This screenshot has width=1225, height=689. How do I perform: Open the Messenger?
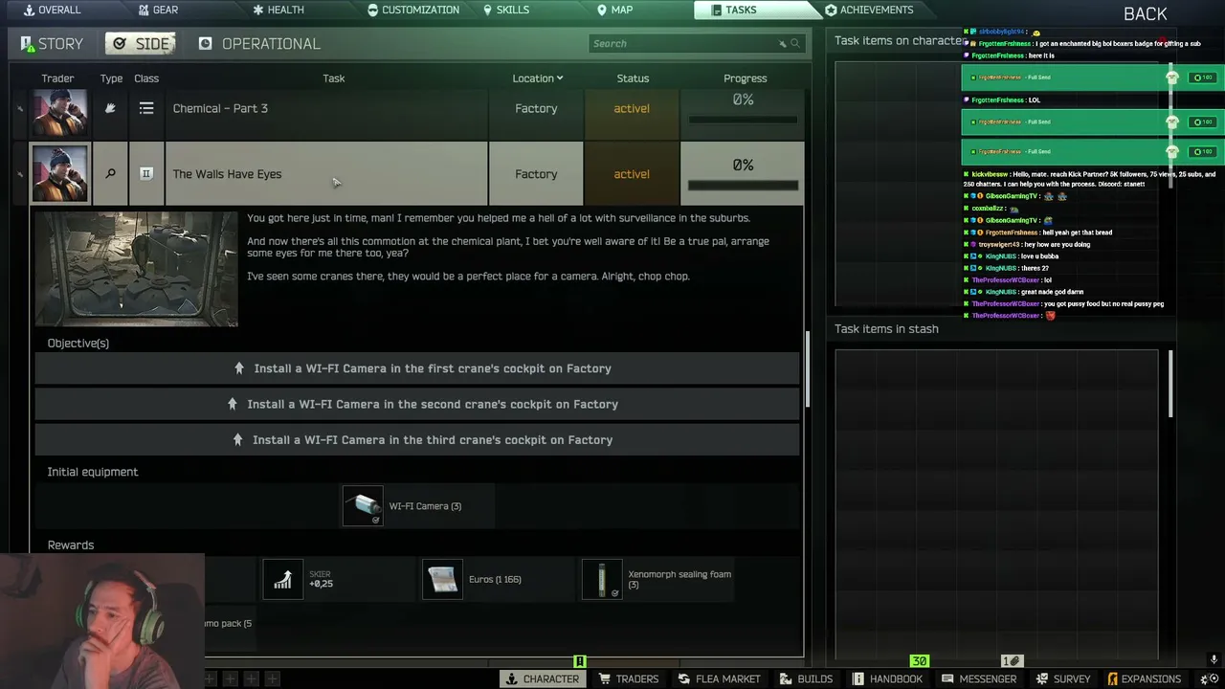pyautogui.click(x=978, y=678)
